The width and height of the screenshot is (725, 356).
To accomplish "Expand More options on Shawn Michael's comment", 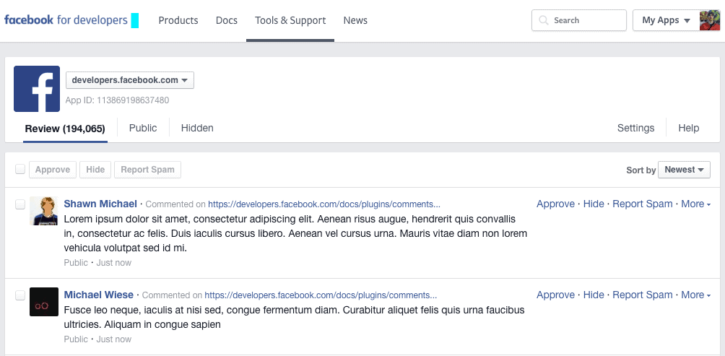I will (x=695, y=204).
